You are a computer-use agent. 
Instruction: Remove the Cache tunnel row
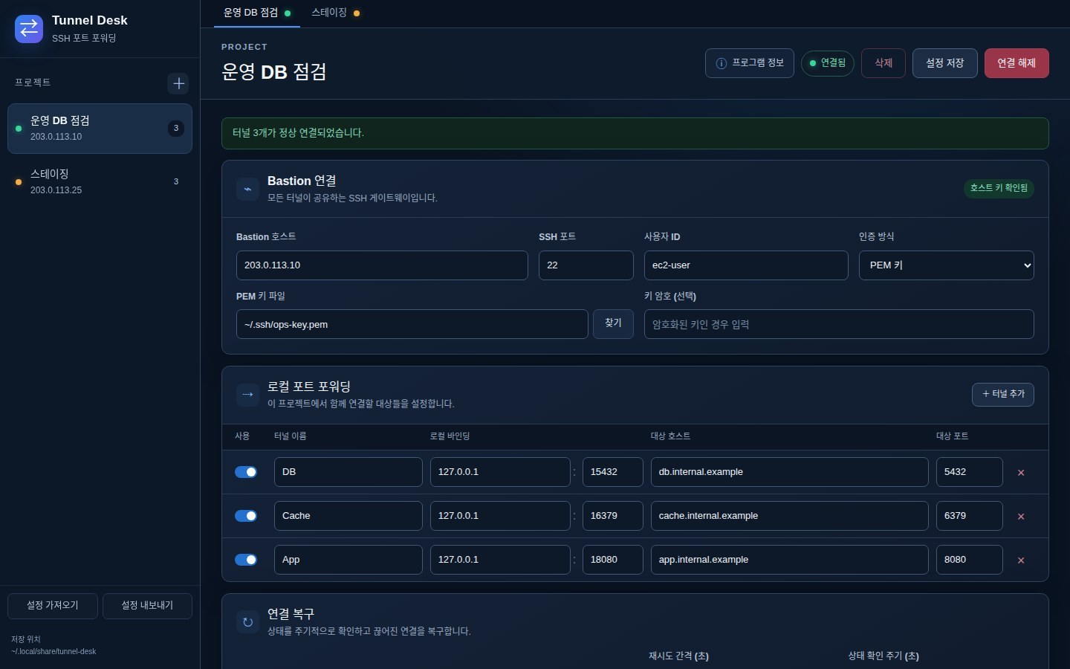click(x=1021, y=517)
